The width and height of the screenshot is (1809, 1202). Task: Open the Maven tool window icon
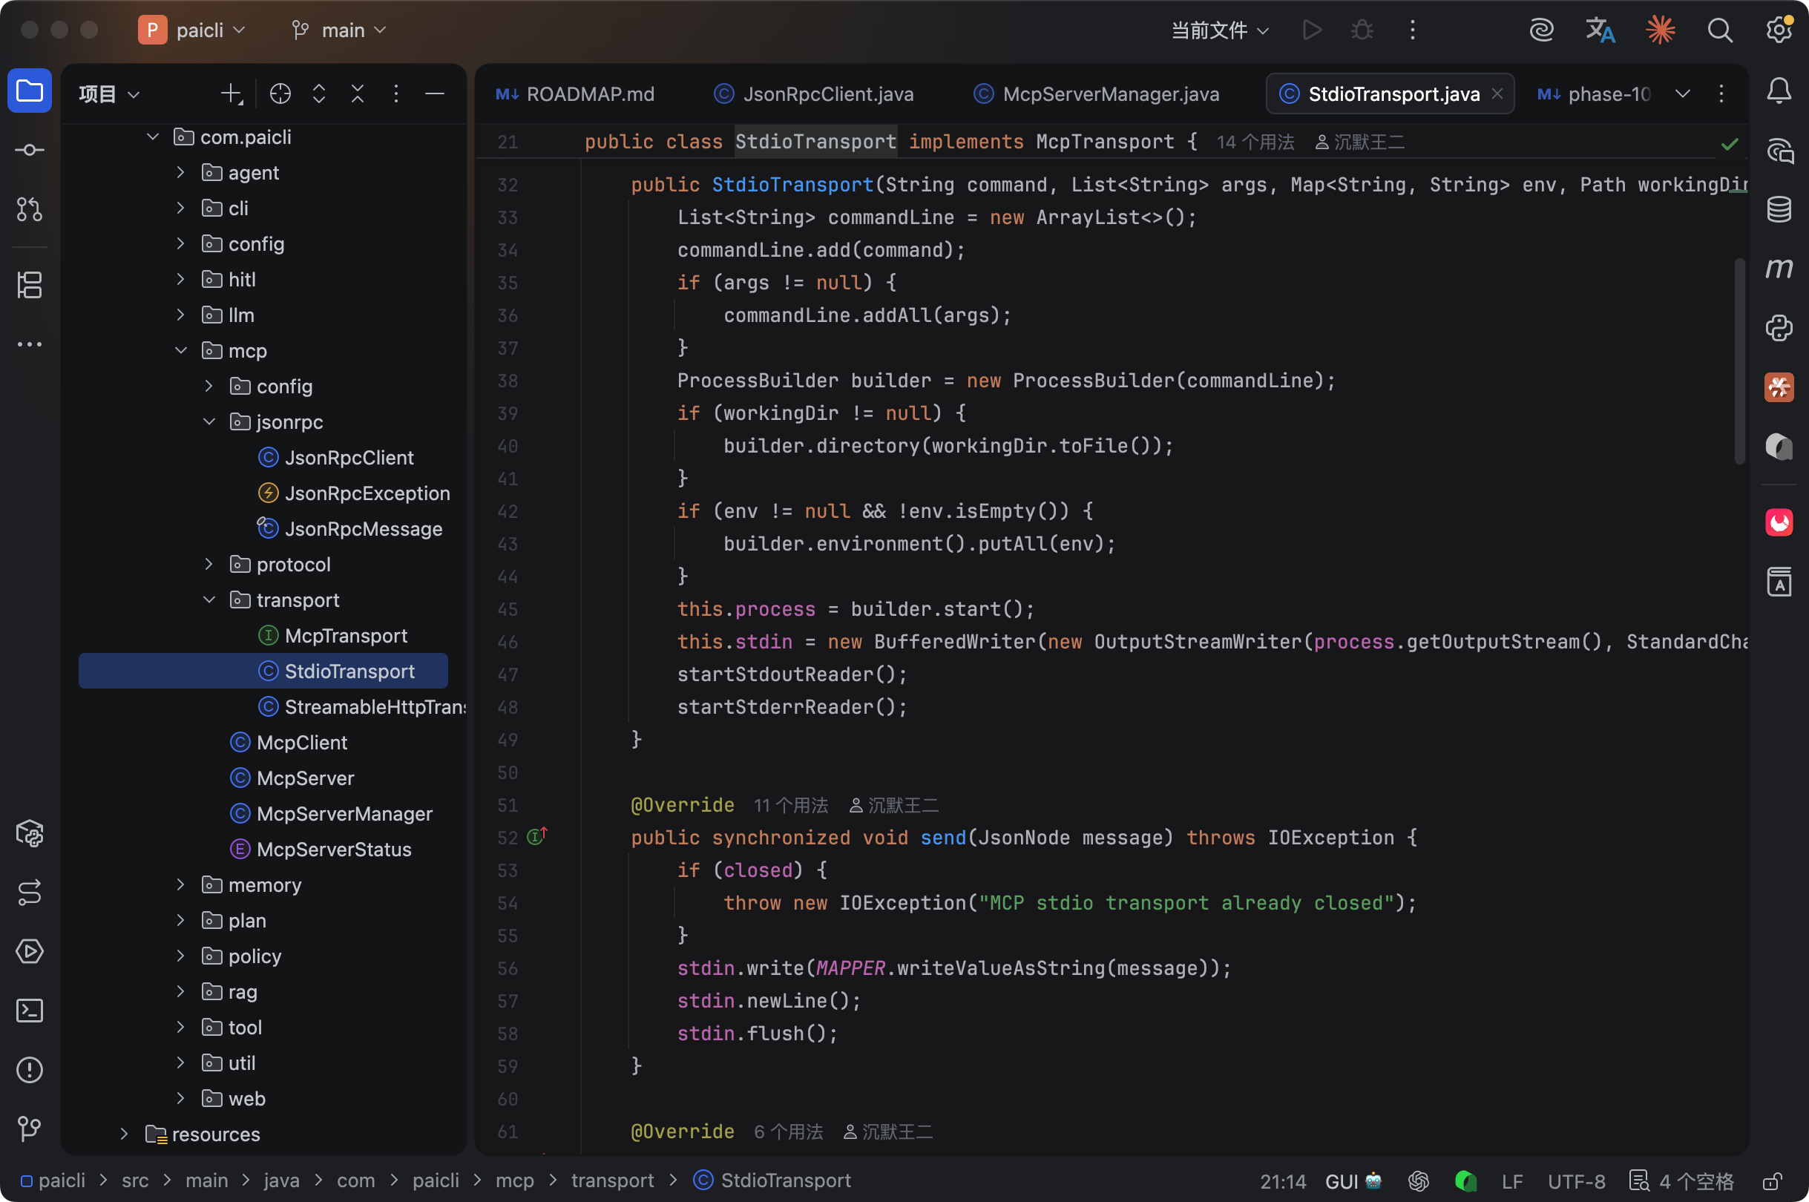coord(1779,268)
